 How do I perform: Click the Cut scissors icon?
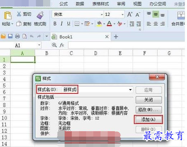pos(19,14)
